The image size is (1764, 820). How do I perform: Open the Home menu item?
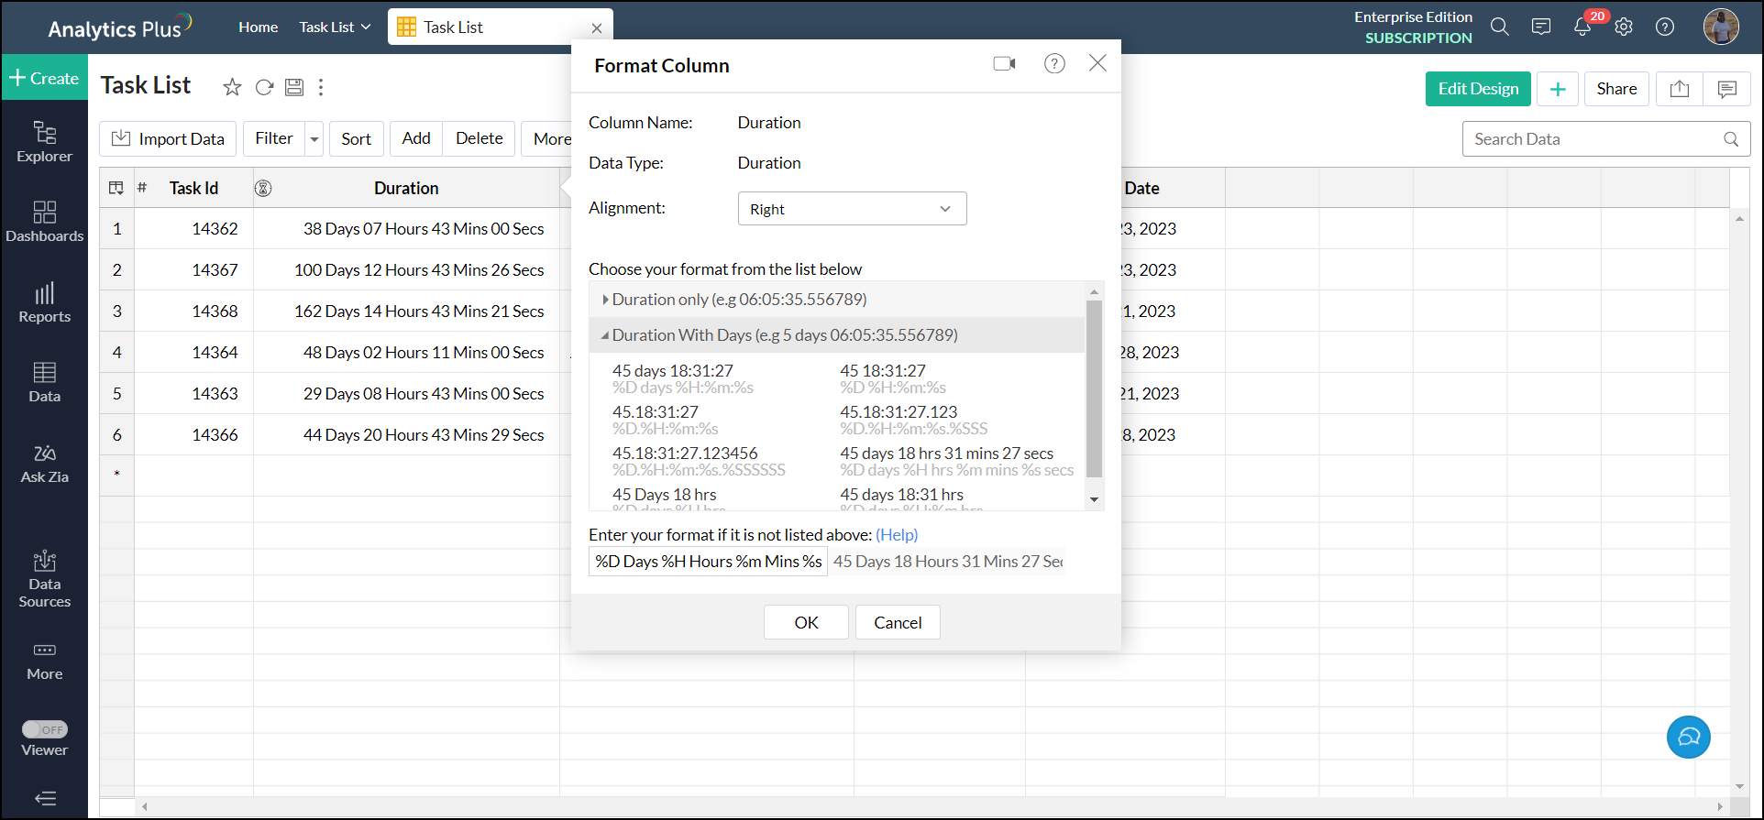[258, 27]
